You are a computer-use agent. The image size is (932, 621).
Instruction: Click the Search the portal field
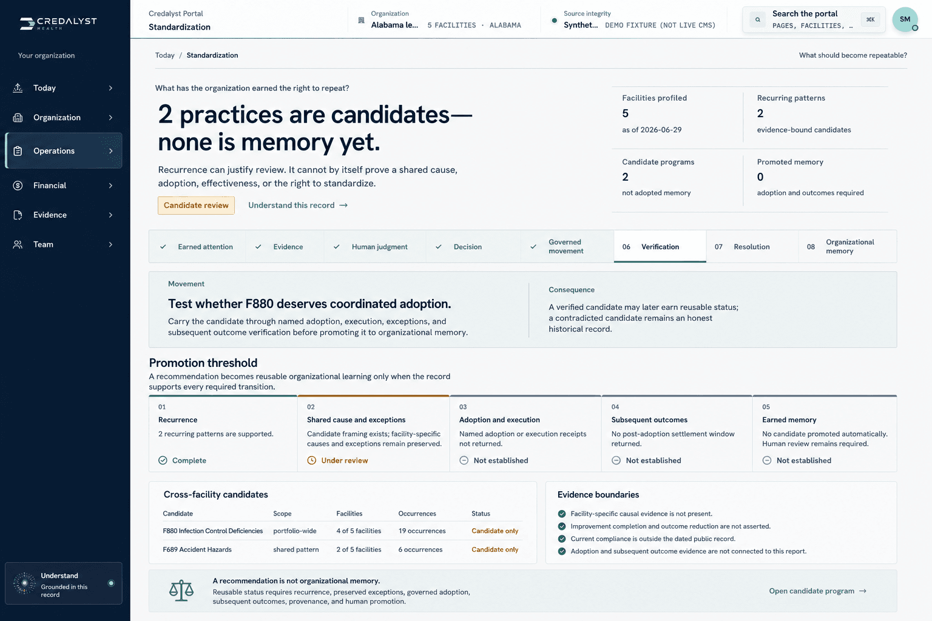[814, 19]
